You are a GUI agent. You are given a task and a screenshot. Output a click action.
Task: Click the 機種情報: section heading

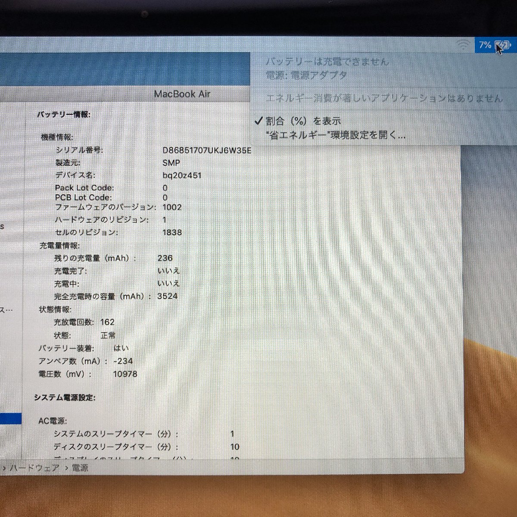pyautogui.click(x=57, y=137)
